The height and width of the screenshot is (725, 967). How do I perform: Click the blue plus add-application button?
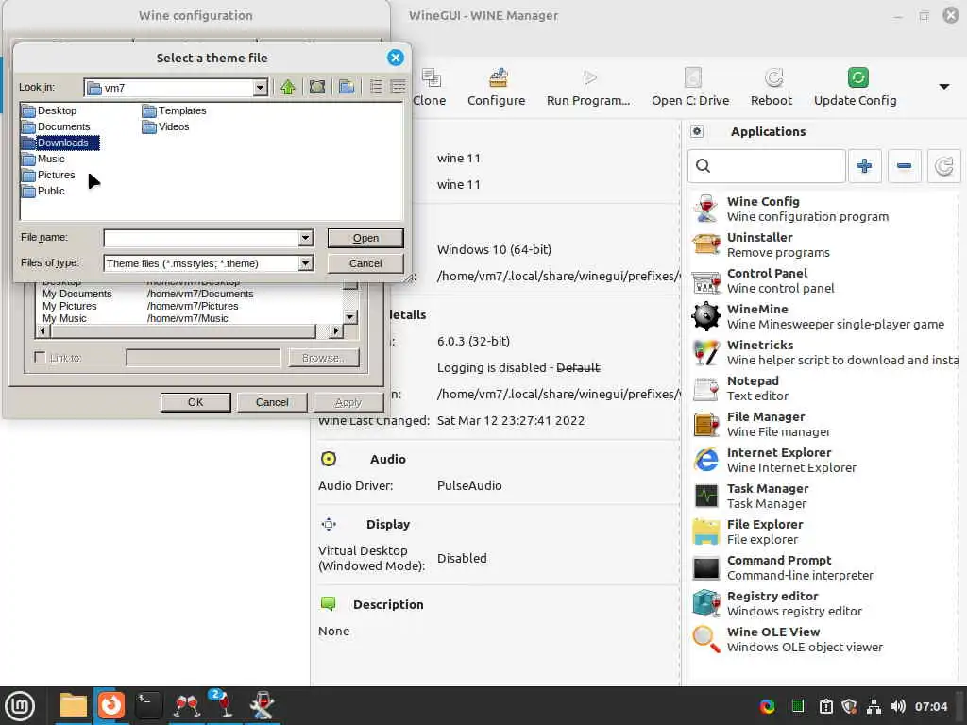pos(865,166)
